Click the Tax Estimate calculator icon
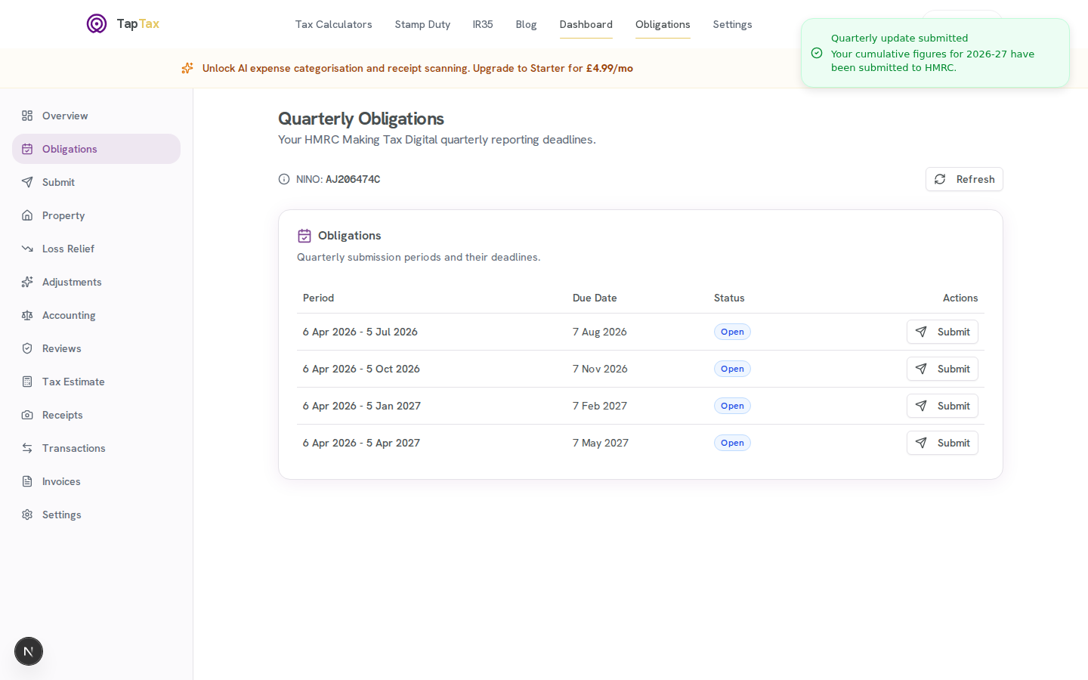This screenshot has height=680, width=1088. [27, 382]
